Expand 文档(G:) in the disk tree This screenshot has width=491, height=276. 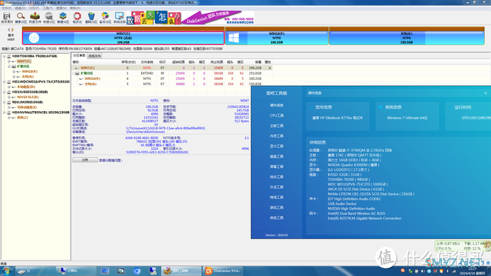(14, 76)
